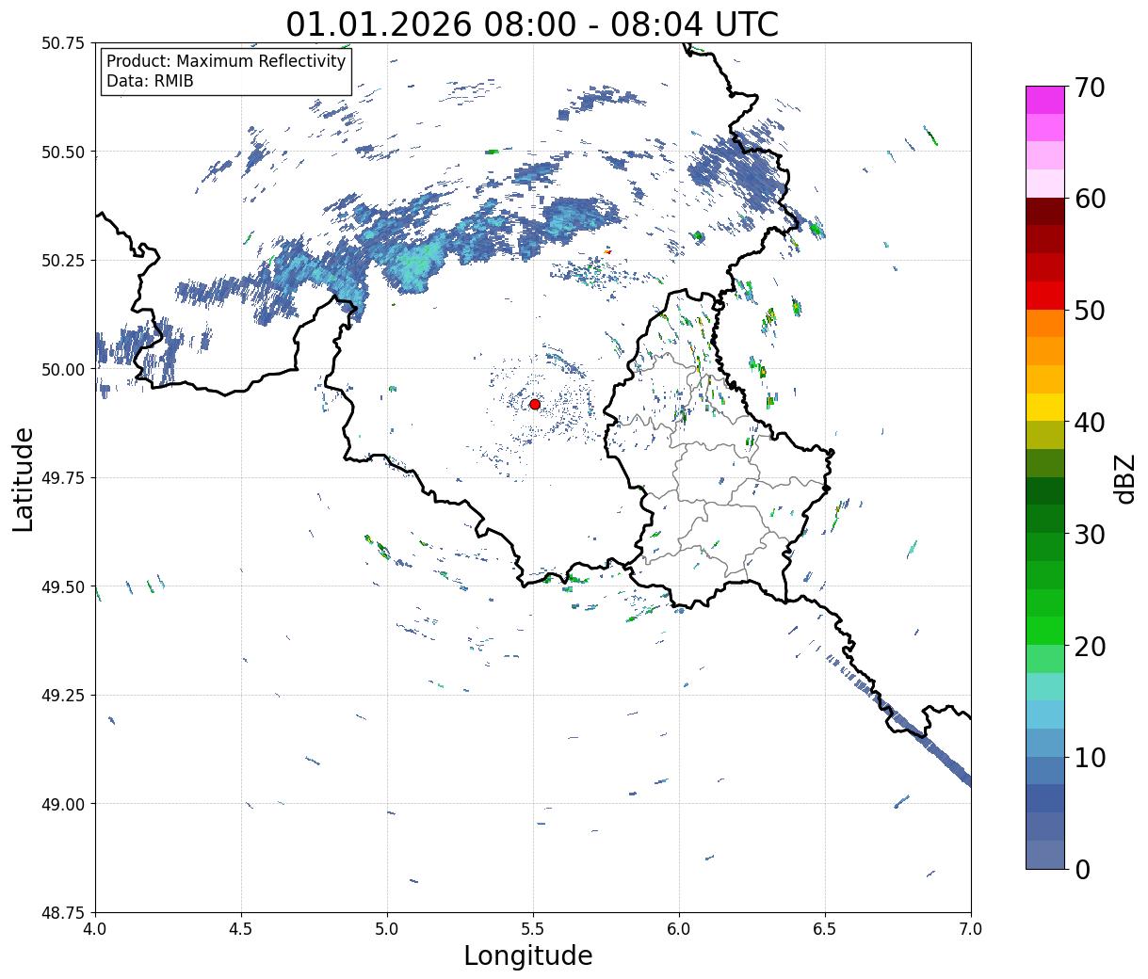This screenshot has width=1148, height=979.
Task: Click the longitude tick label 4.5
Action: point(241,929)
